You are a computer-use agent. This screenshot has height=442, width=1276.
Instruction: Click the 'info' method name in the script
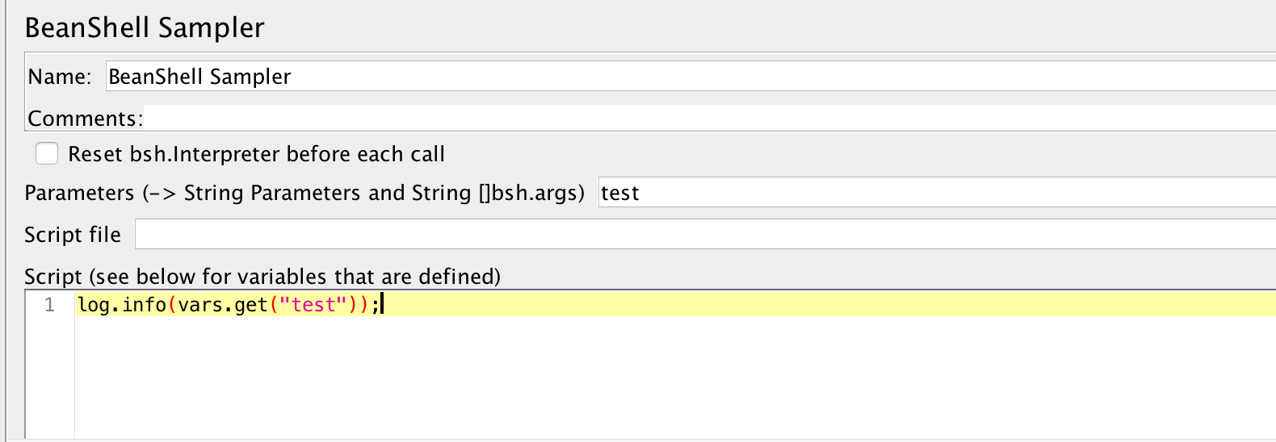point(145,305)
